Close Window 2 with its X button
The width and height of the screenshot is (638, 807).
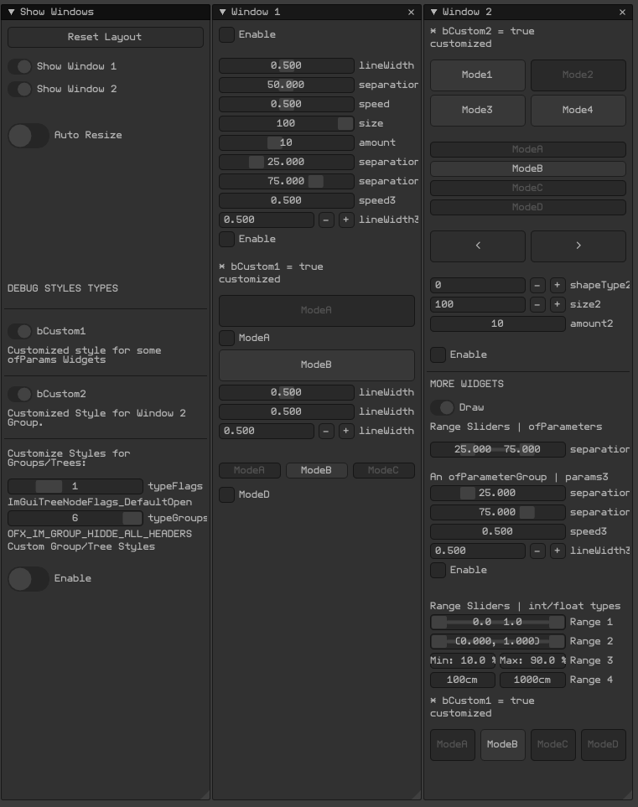pos(622,13)
